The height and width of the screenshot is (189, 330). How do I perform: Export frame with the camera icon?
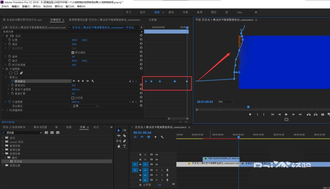click(x=322, y=114)
